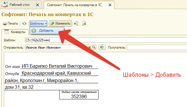Click the export template icon at toolbar end
187x107 pixels.
click(x=84, y=23)
